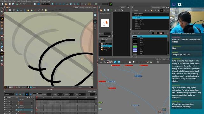The height and width of the screenshot is (114, 204).
Task: Click add layer plus in Timeline header
Action: pyautogui.click(x=28, y=98)
